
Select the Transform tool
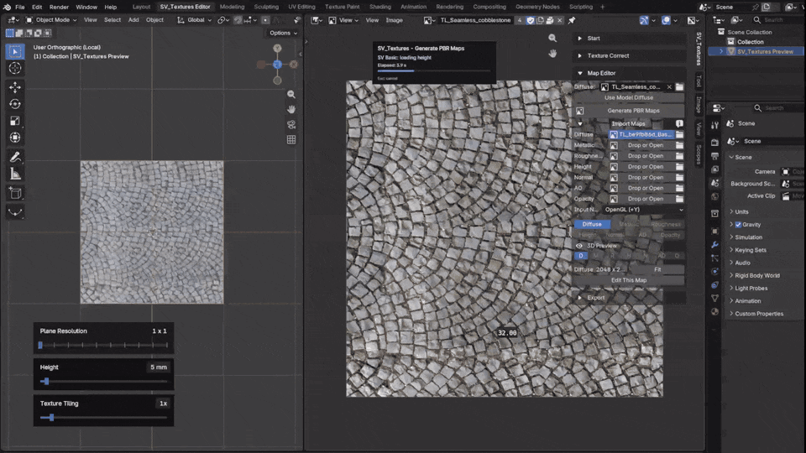pos(15,138)
